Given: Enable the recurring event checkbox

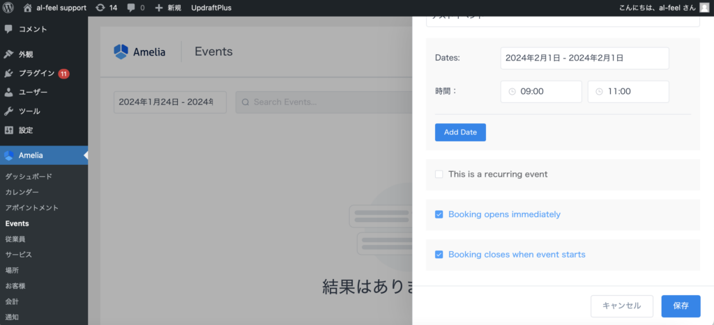Looking at the screenshot, I should (439, 174).
